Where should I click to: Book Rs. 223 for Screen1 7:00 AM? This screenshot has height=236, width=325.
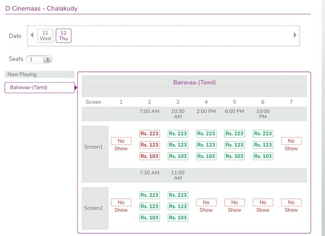[150, 134]
